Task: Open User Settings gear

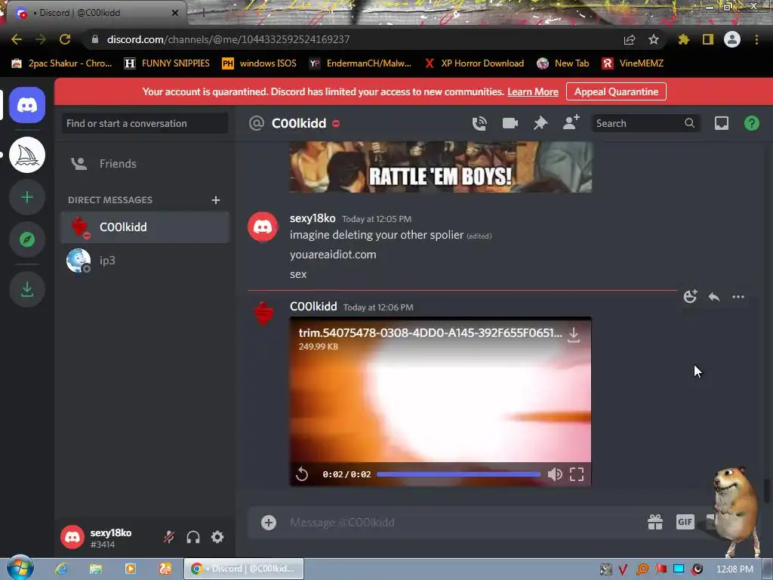Action: point(217,537)
